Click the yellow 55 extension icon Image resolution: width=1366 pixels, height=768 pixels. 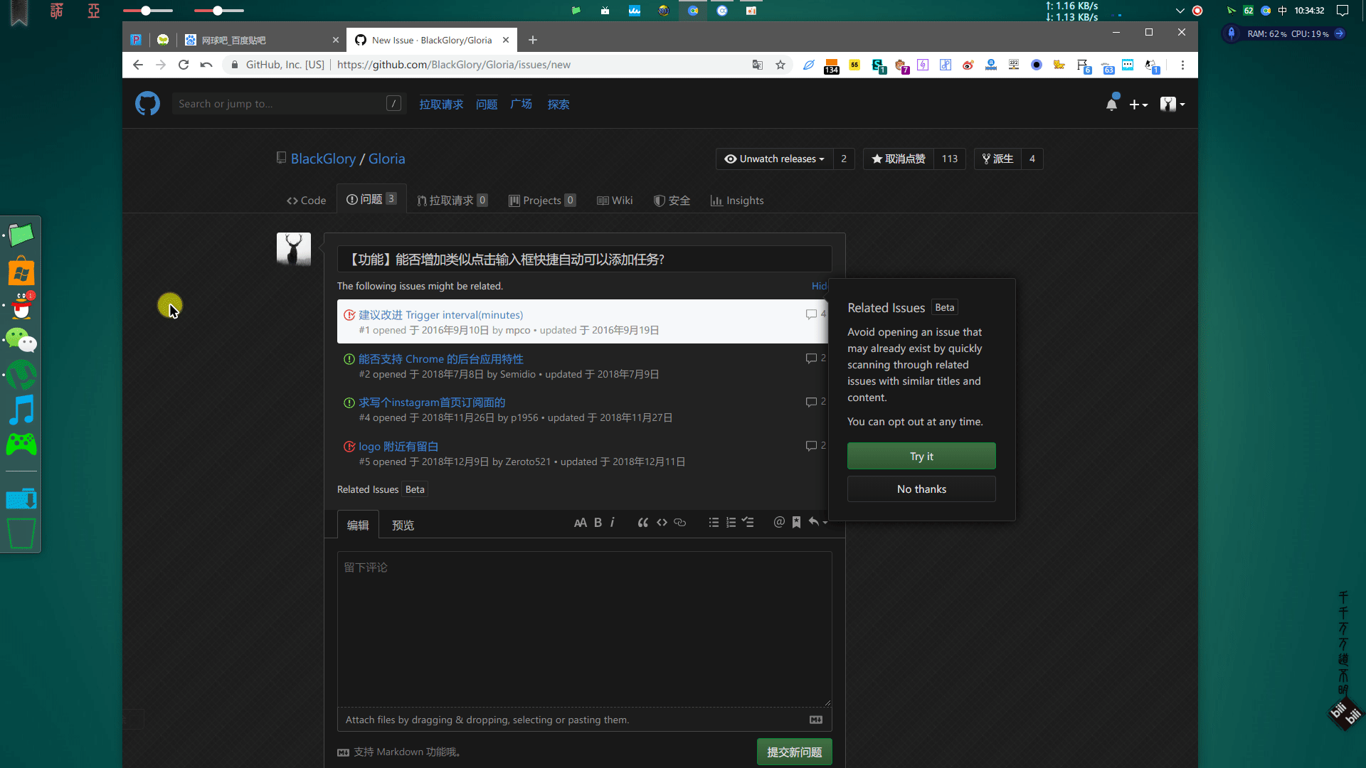tap(854, 65)
